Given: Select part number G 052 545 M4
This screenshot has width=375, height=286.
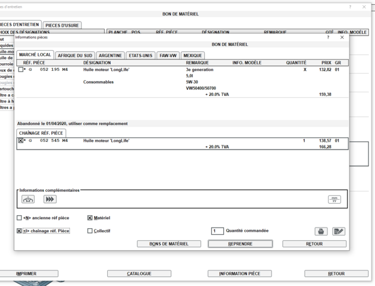Looking at the screenshot, I should 48,141.
